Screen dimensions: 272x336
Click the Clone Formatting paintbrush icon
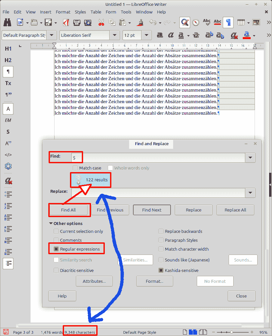pyautogui.click(x=141, y=22)
